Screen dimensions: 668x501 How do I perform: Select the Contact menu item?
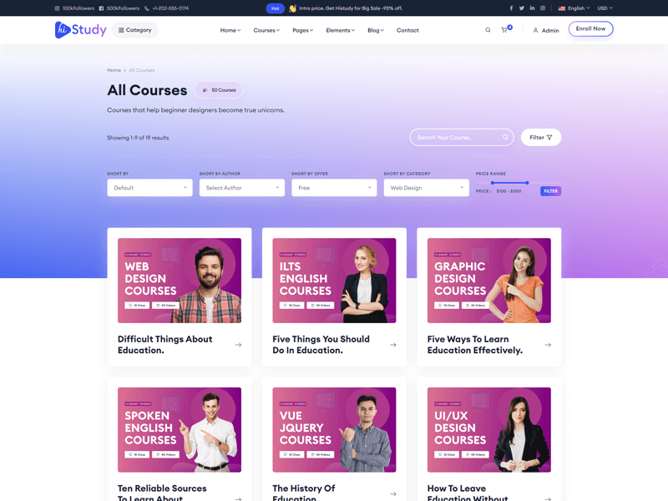pyautogui.click(x=407, y=30)
